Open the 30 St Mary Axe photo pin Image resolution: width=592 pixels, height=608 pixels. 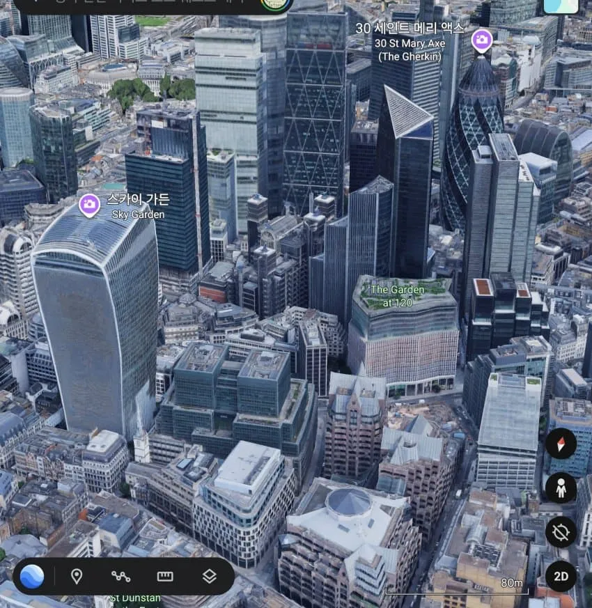[482, 40]
